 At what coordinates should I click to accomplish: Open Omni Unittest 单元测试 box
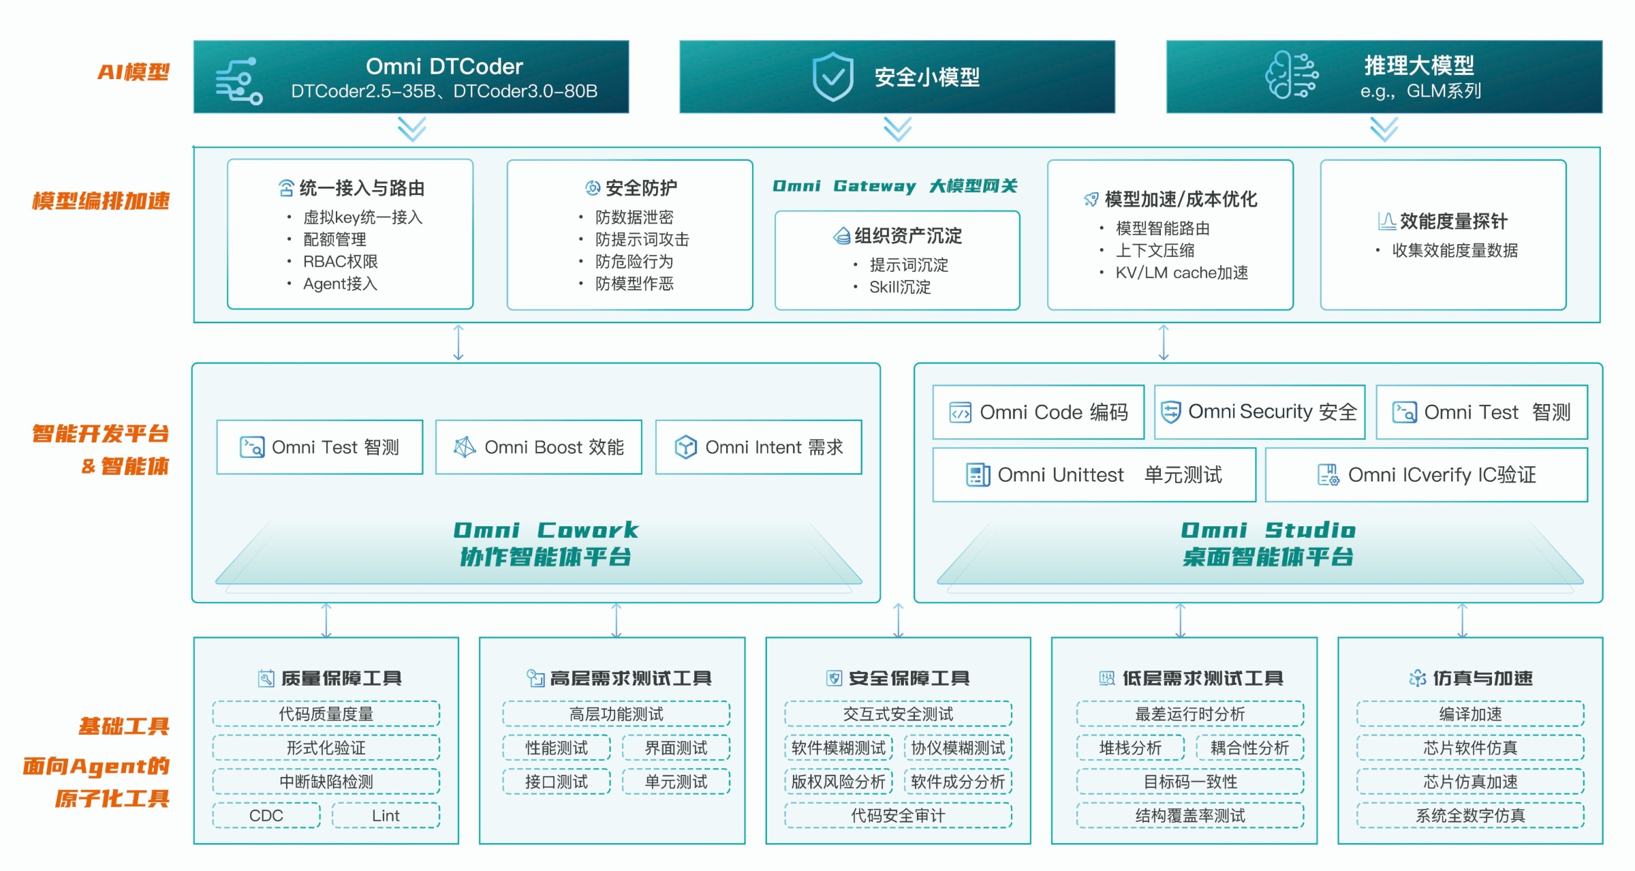[x=1094, y=474]
